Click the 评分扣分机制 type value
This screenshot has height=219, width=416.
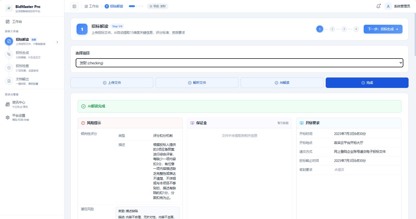coord(163,136)
